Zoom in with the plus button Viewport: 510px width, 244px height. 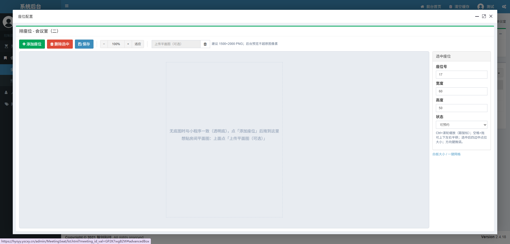pyautogui.click(x=128, y=44)
